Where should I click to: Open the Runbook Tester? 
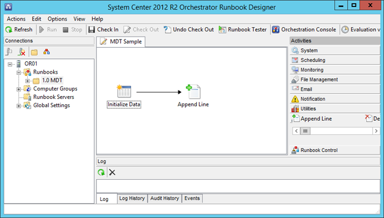242,29
